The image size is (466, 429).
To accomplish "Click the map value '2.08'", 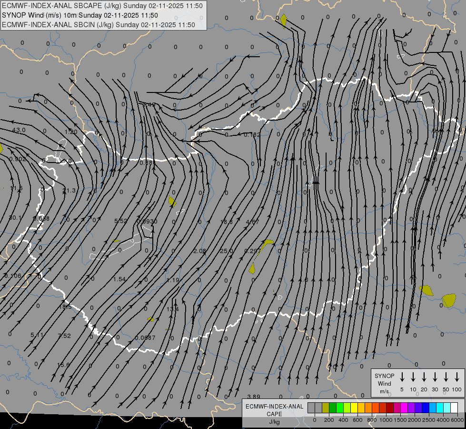I will (x=199, y=251).
